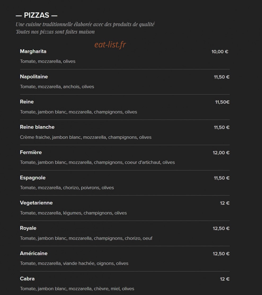Open the Reine pizza item
262x295 pixels.
[27, 102]
